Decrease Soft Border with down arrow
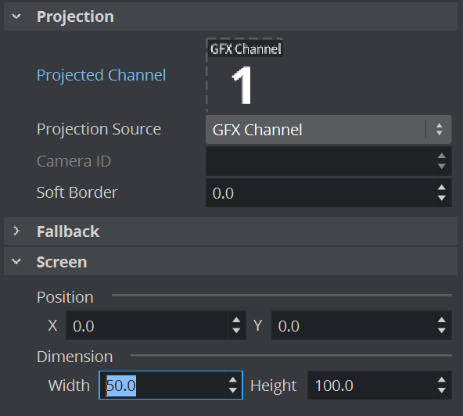463x416 pixels. pos(442,198)
